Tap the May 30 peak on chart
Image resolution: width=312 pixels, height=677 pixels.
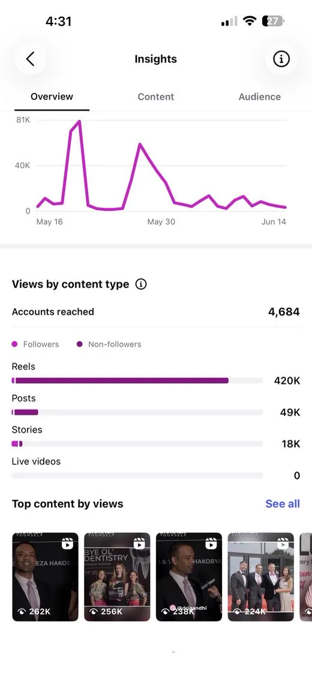(x=140, y=144)
